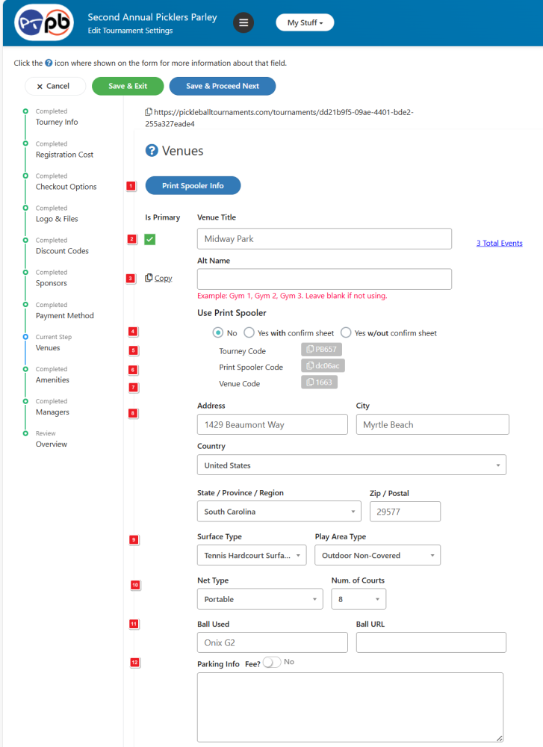Click the PB logo icon
The height and width of the screenshot is (747, 543).
(44, 23)
